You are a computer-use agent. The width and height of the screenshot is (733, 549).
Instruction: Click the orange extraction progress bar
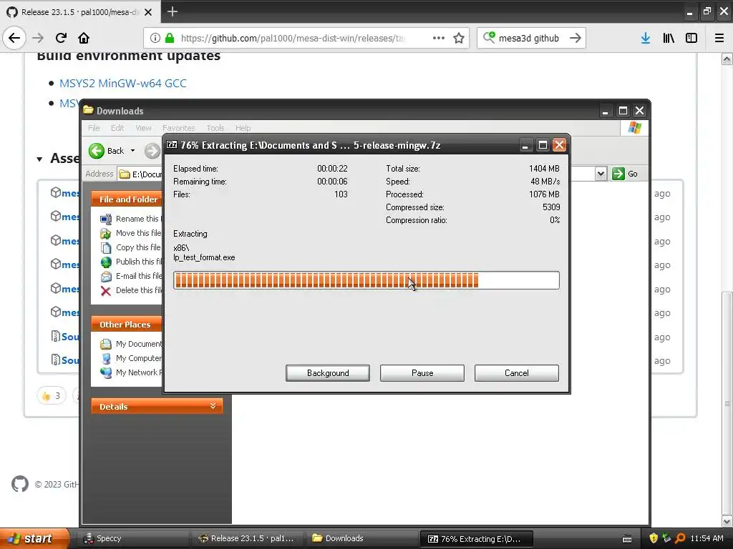tap(366, 280)
